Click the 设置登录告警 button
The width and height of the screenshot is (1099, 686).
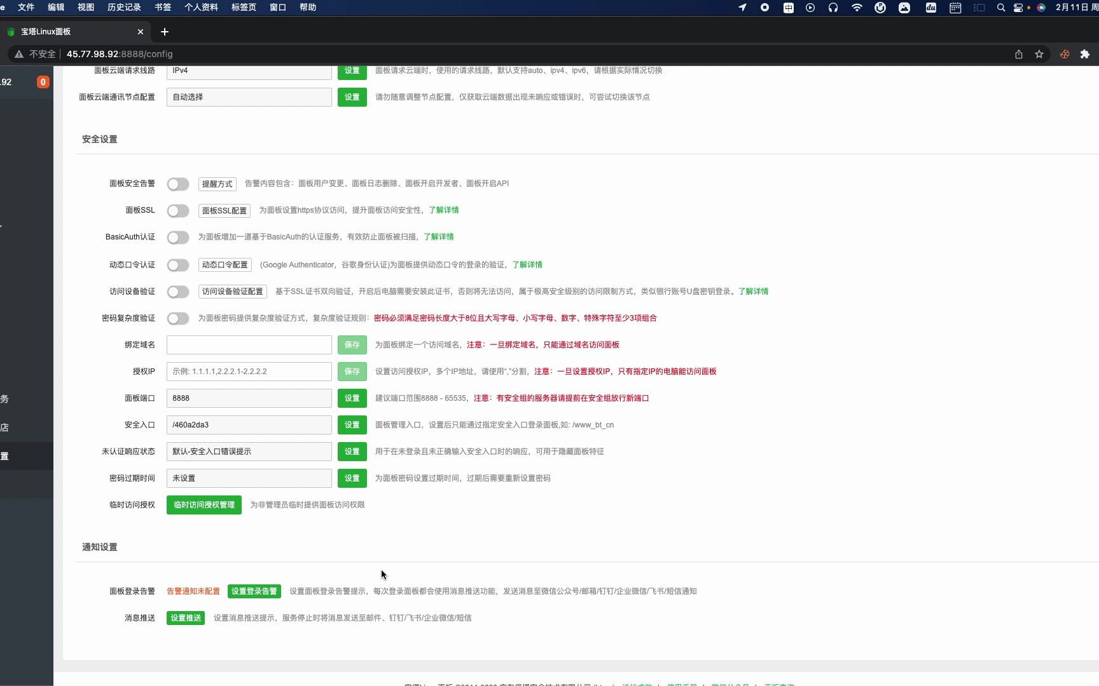tap(254, 591)
